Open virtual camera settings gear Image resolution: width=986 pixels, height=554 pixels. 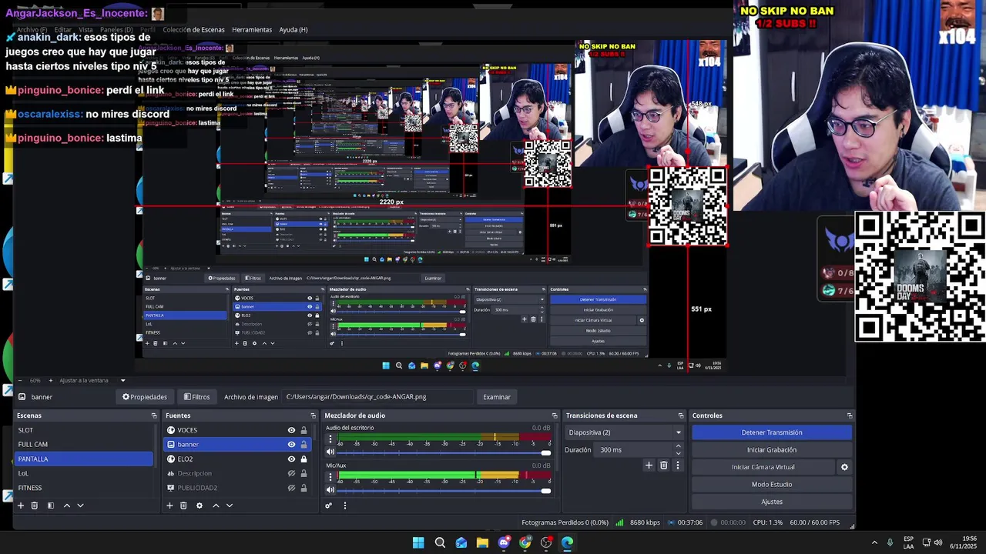click(844, 467)
